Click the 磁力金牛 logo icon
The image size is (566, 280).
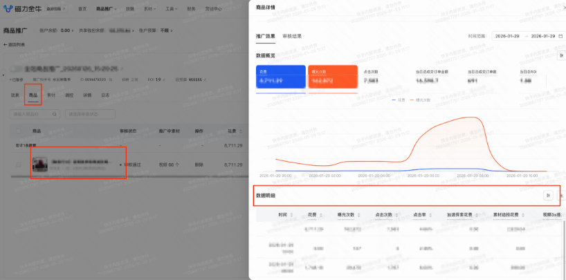click(8, 9)
